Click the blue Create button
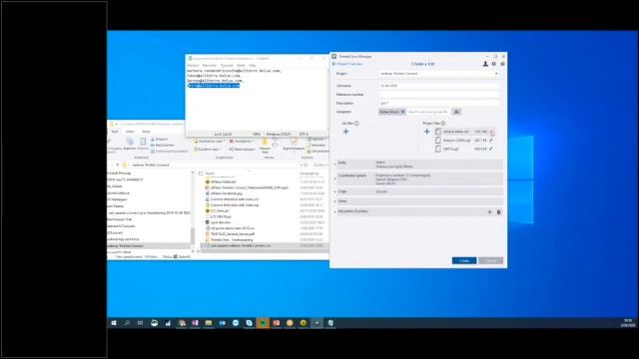This screenshot has width=639, height=359. click(464, 260)
